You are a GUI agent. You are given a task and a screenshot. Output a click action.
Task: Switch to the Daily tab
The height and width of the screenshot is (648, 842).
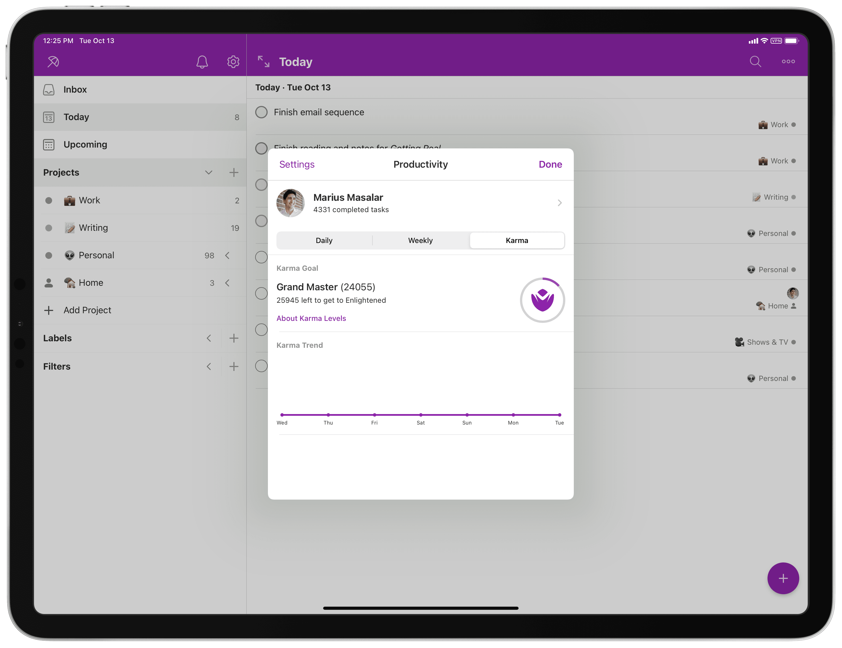click(324, 240)
